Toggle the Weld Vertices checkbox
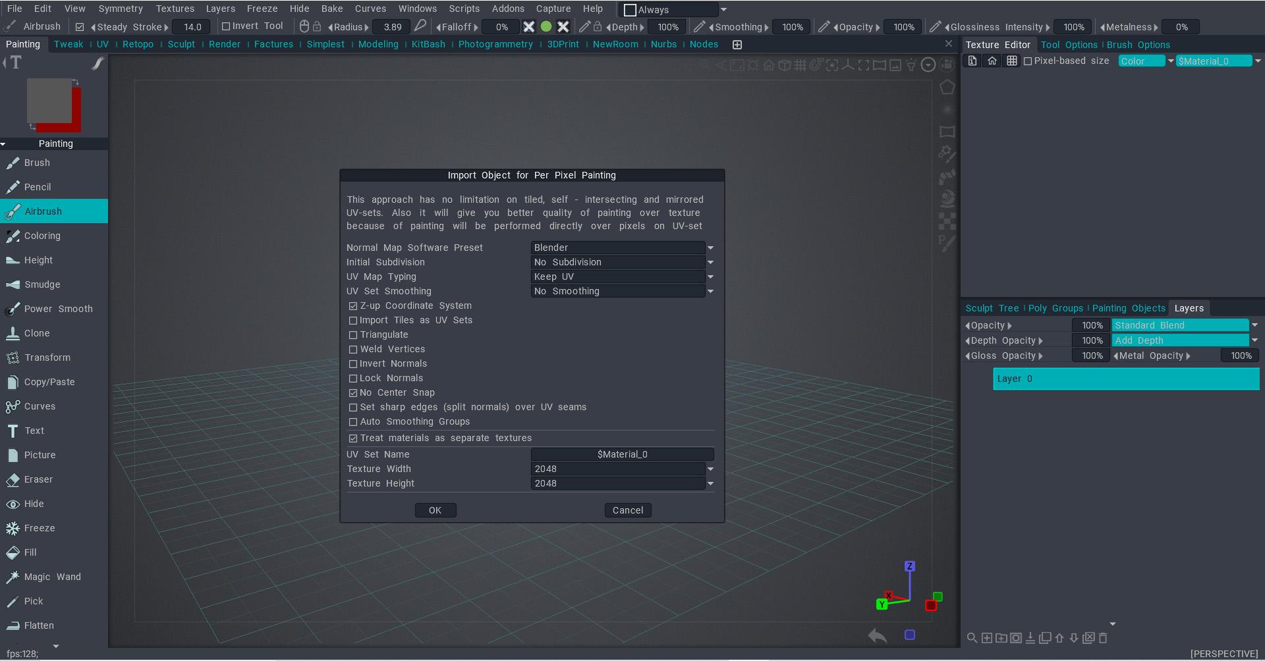Viewport: 1265px width, 661px height. [x=353, y=350]
